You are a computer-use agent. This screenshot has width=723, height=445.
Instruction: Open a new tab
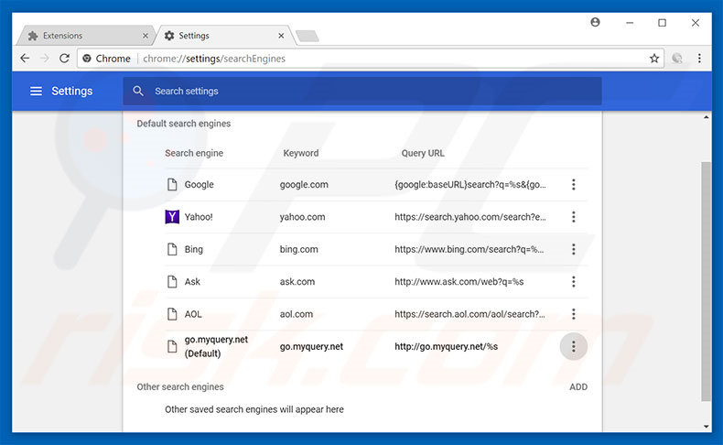tap(308, 36)
